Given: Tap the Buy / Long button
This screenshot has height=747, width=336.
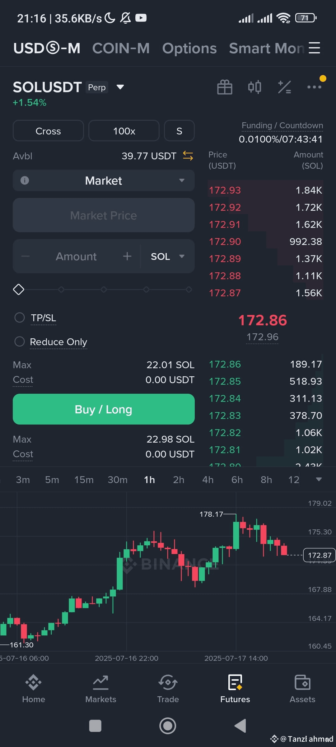Looking at the screenshot, I should click(x=104, y=409).
